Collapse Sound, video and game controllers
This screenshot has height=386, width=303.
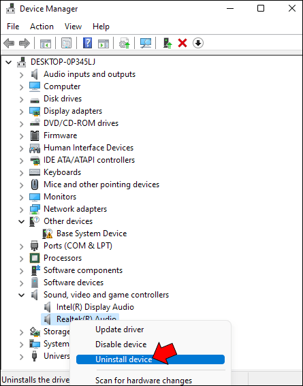tap(21, 295)
